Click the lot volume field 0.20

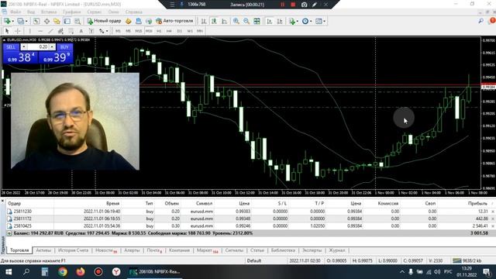pyautogui.click(x=38, y=46)
